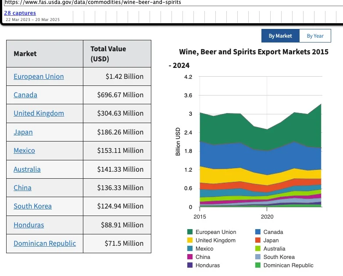This screenshot has height=276, width=343.
Task: Follow the Mexico link in table
Action: tap(24, 150)
